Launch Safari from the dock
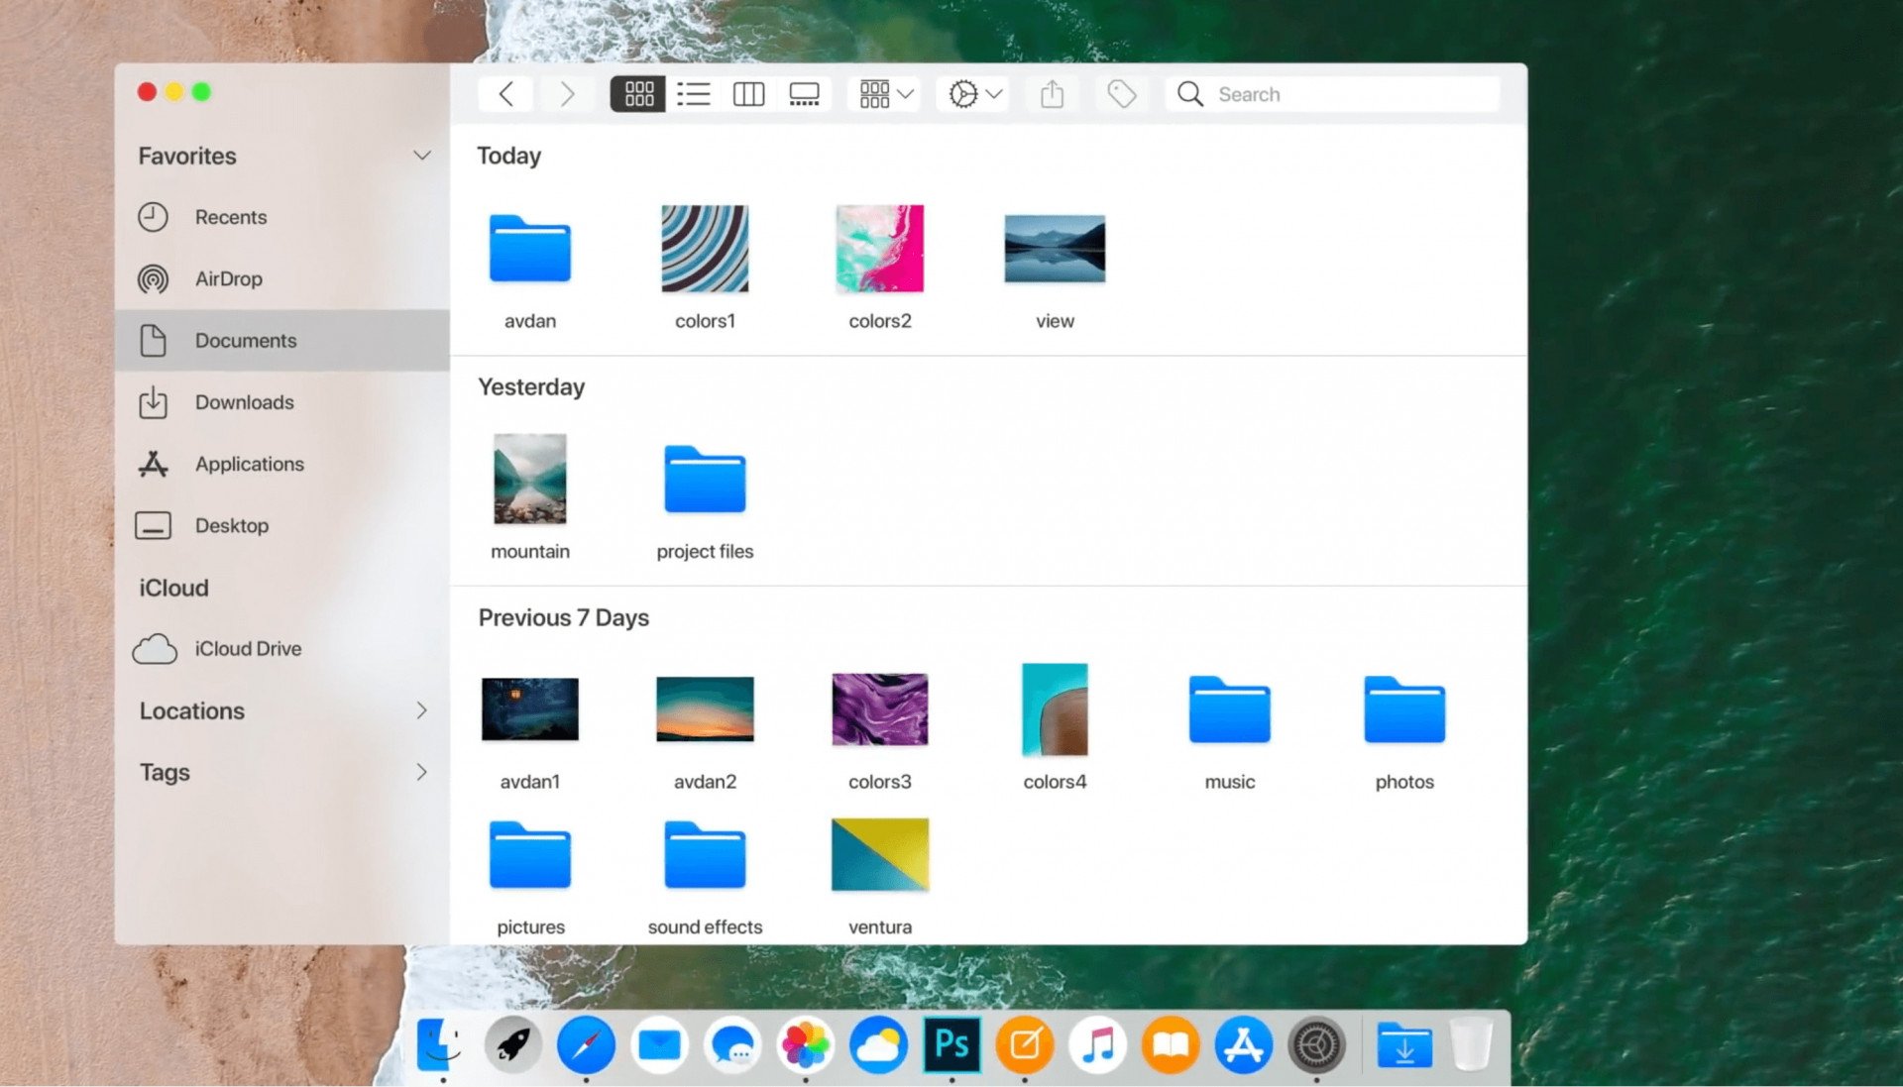1903x1087 pixels. (586, 1044)
